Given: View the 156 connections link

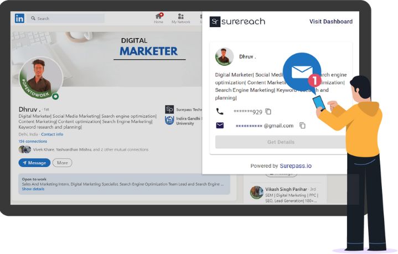Looking at the screenshot, I should coord(33,141).
